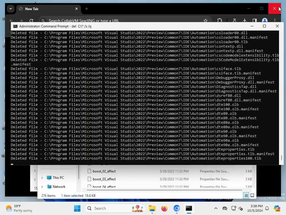The height and width of the screenshot is (215, 286).
Task: Show hidden system tray icons
Action: pos(216,208)
